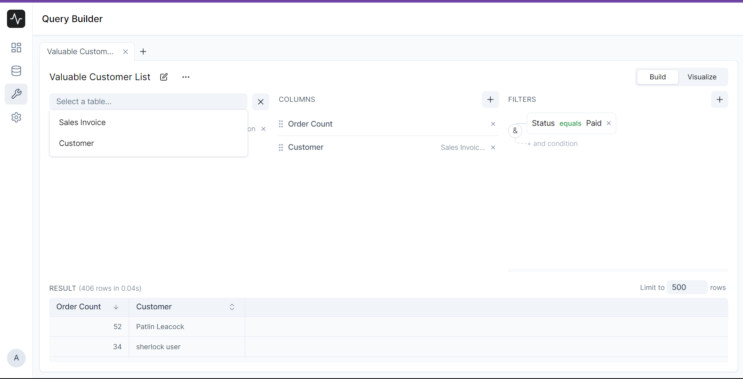Click the add column plus icon
This screenshot has height=379, width=743.
click(x=490, y=99)
